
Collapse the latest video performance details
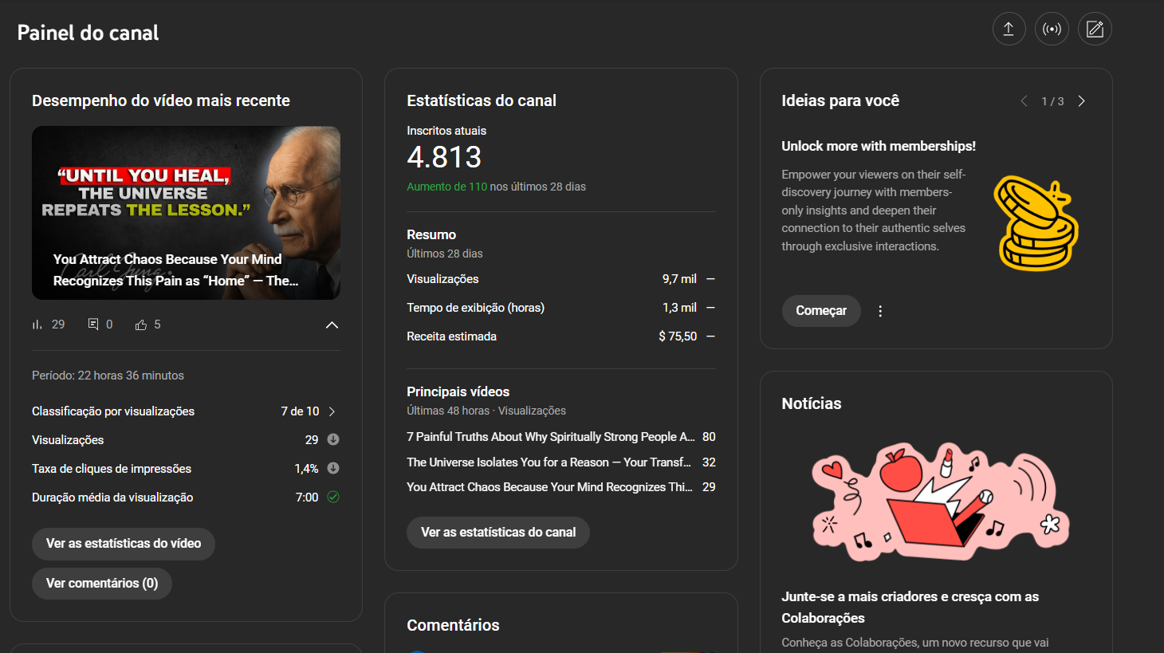pyautogui.click(x=332, y=325)
